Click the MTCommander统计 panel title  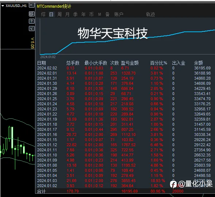54,6
